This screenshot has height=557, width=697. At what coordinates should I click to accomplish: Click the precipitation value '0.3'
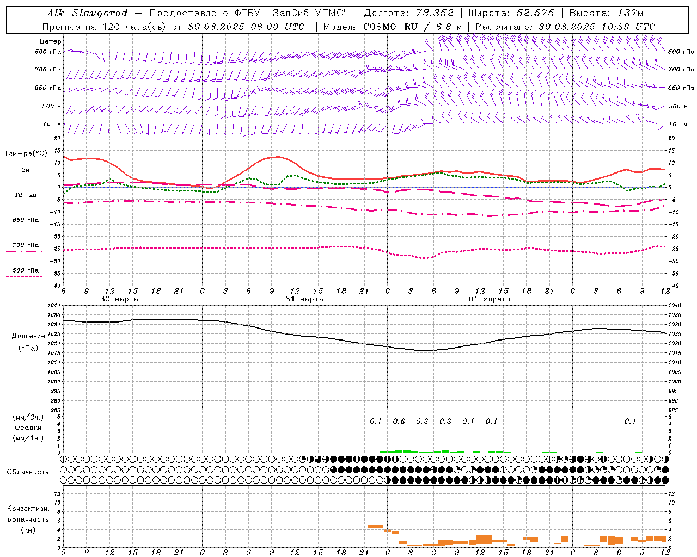coord(445,421)
